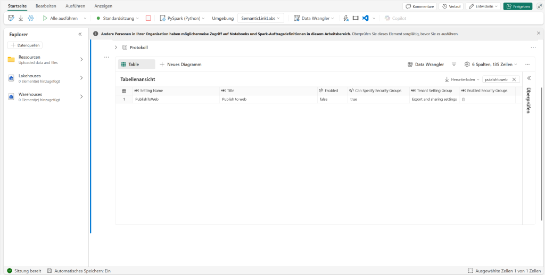Open the 6 Spalten, 135 Zeilen dropdown
Viewport: 545px width, 275px height.
coord(491,64)
